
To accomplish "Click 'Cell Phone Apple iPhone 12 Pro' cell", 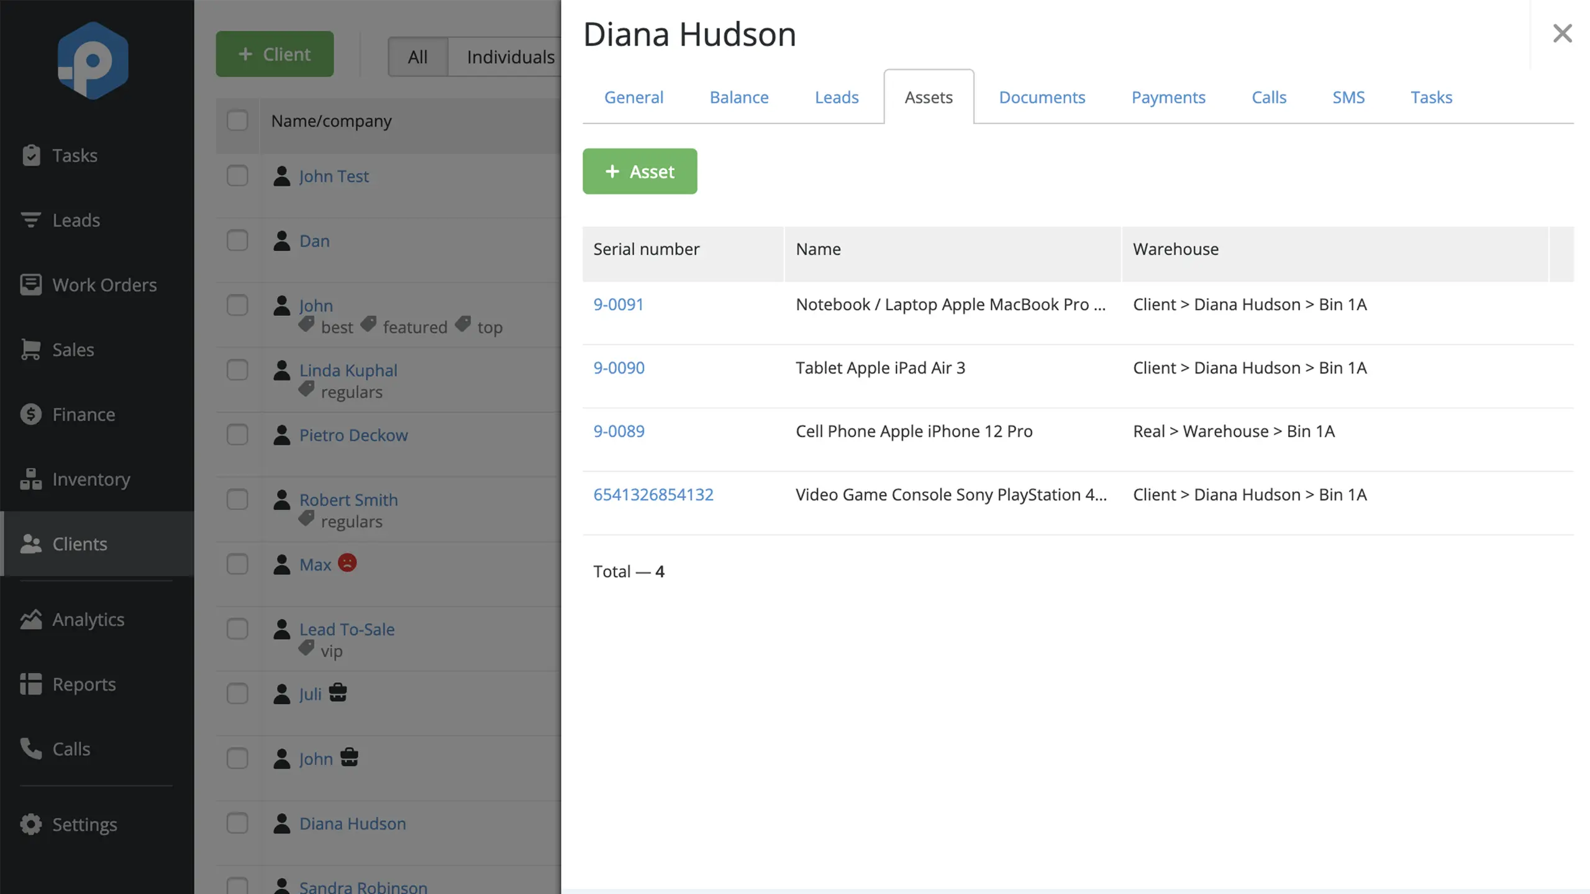I will (x=914, y=431).
